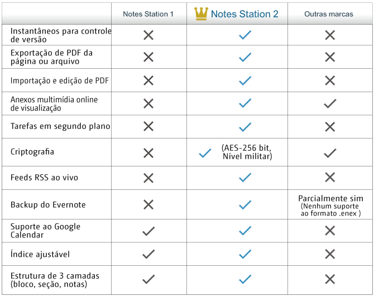
Task: Click the Feeds RSS ao vivo row label
Action: (44, 178)
